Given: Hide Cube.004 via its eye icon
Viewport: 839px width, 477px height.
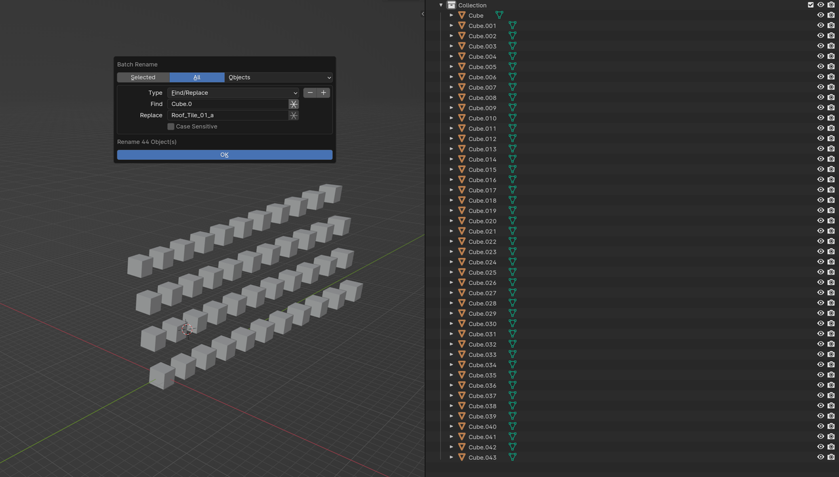Looking at the screenshot, I should (x=821, y=56).
